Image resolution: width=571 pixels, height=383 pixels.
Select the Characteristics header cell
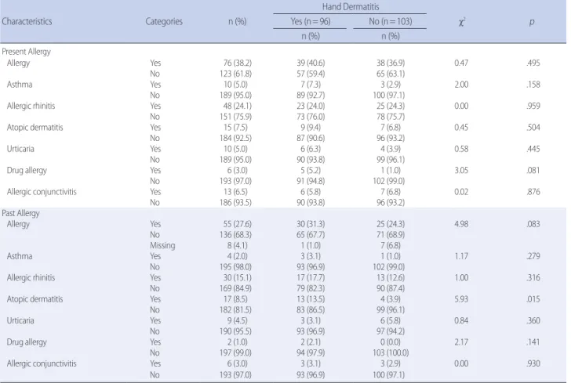pyautogui.click(x=27, y=21)
